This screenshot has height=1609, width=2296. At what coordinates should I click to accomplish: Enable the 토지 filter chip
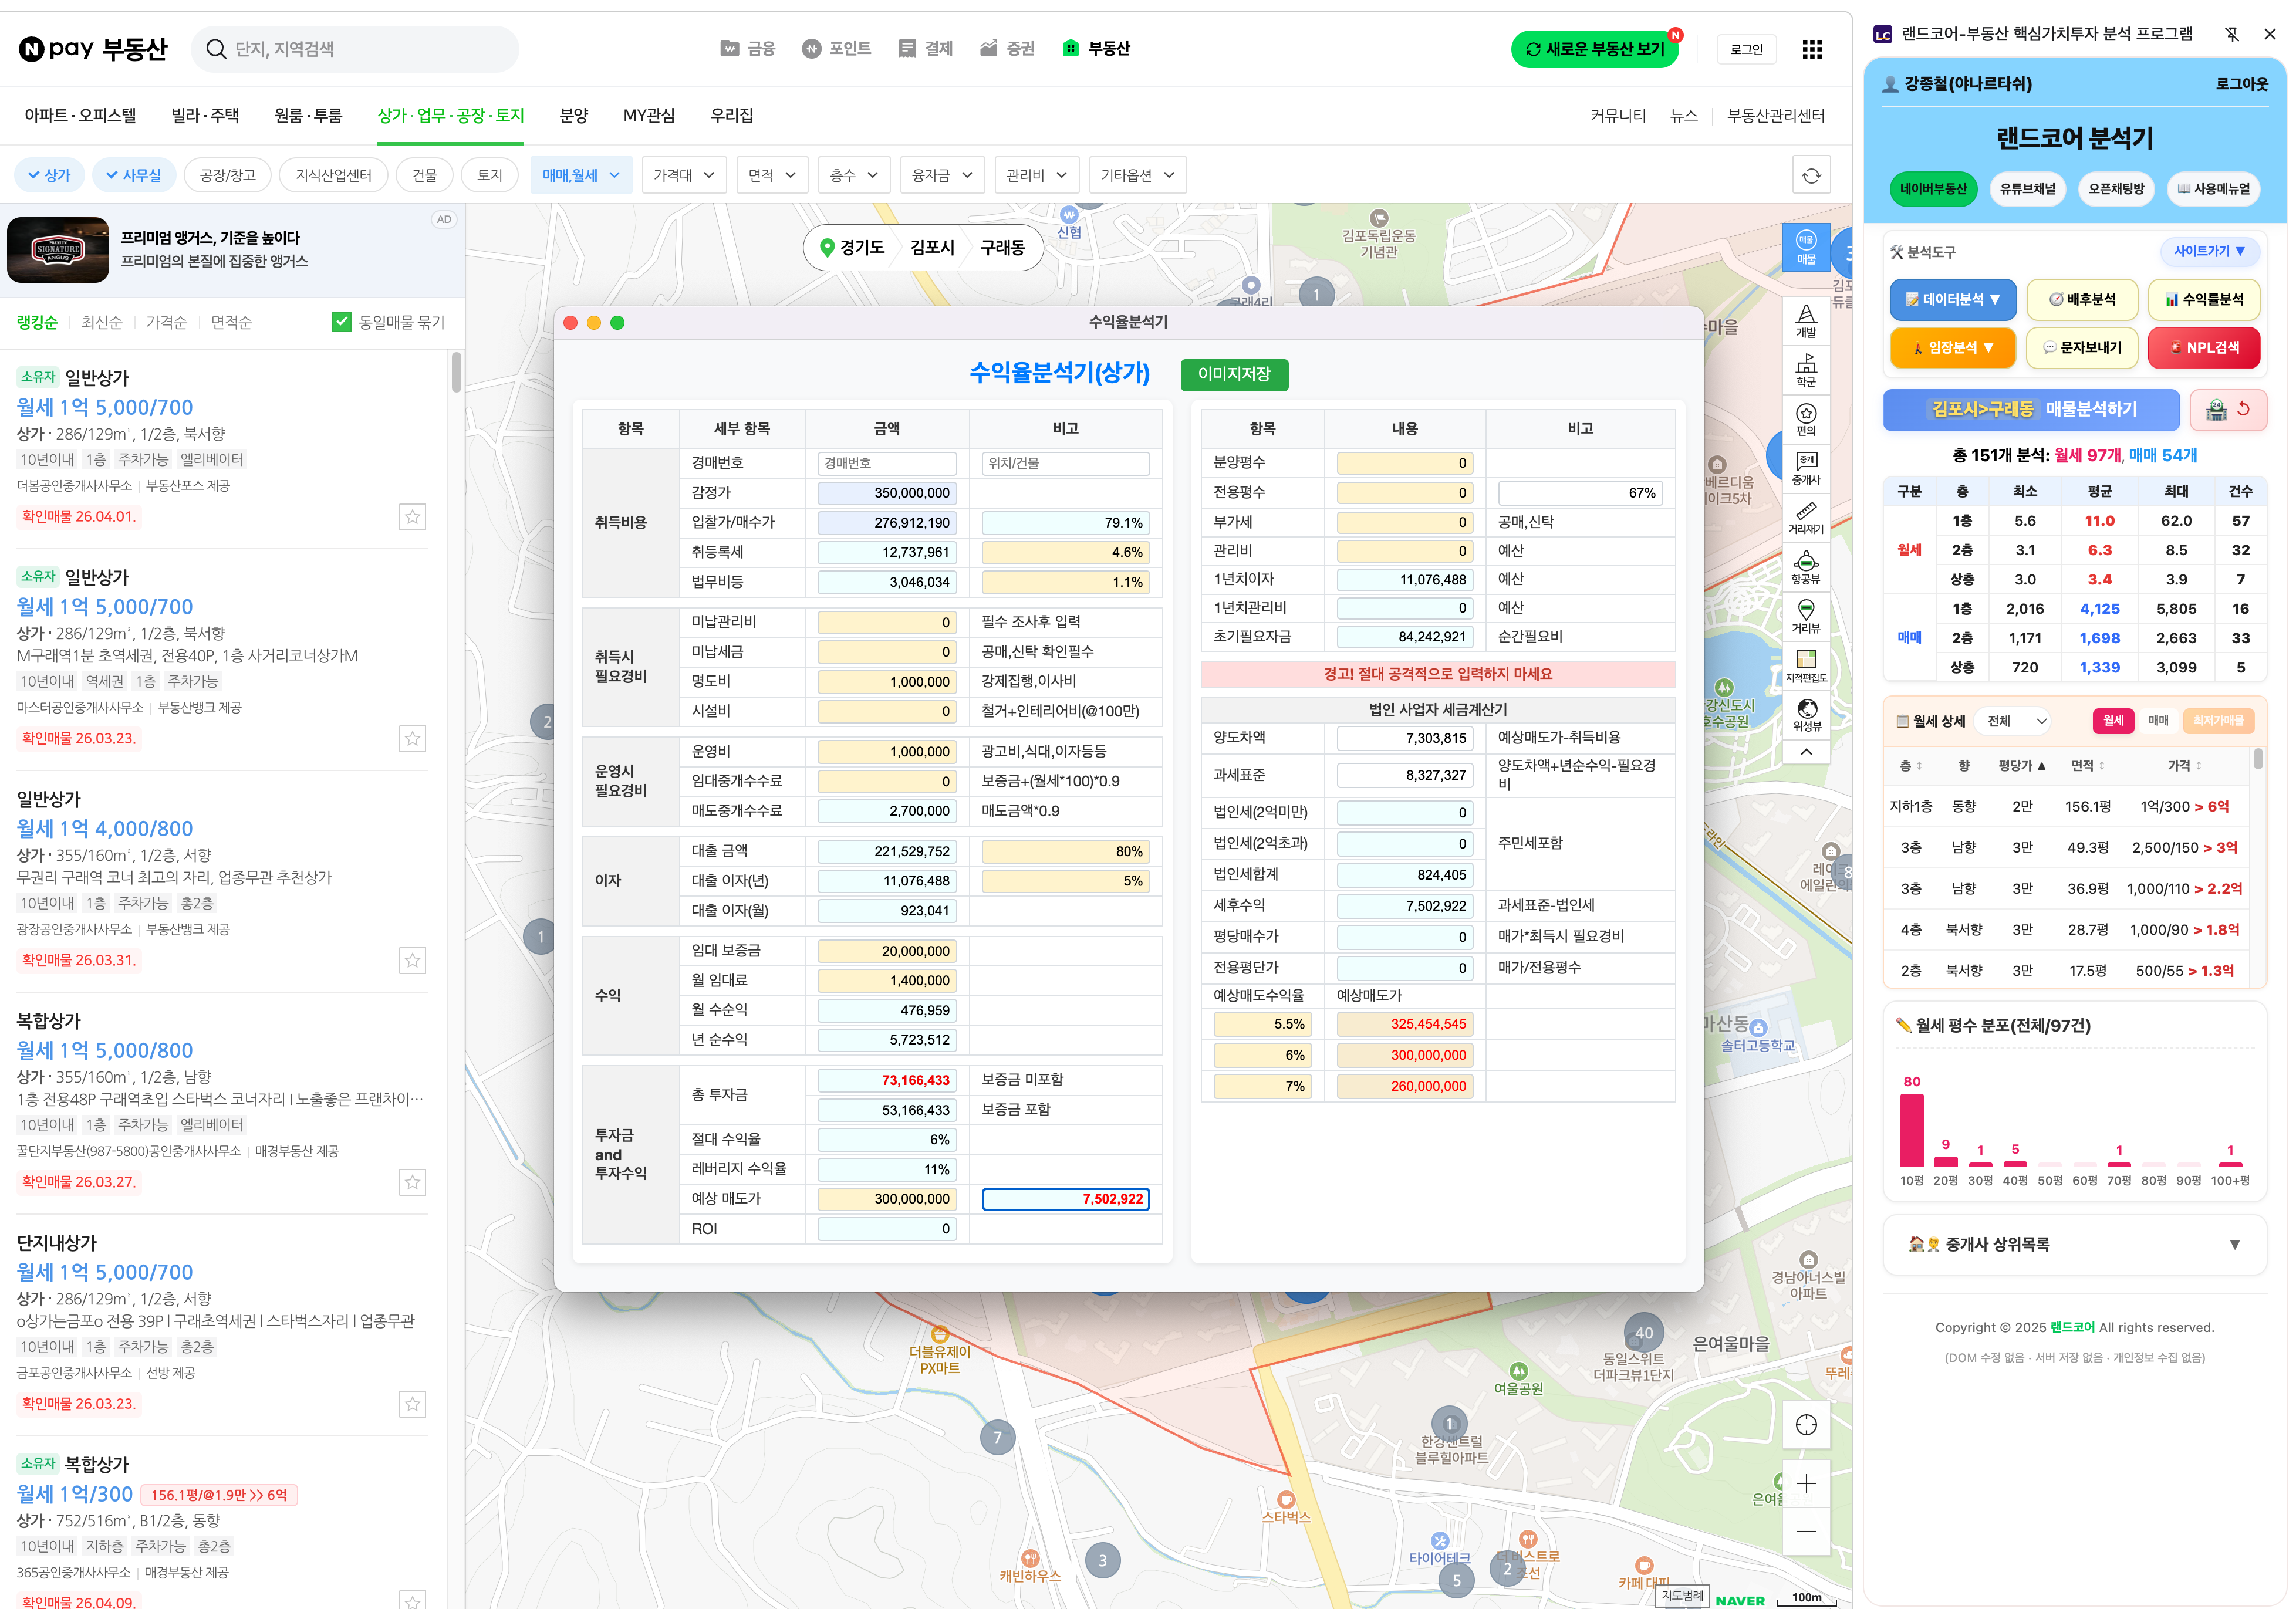(x=490, y=176)
